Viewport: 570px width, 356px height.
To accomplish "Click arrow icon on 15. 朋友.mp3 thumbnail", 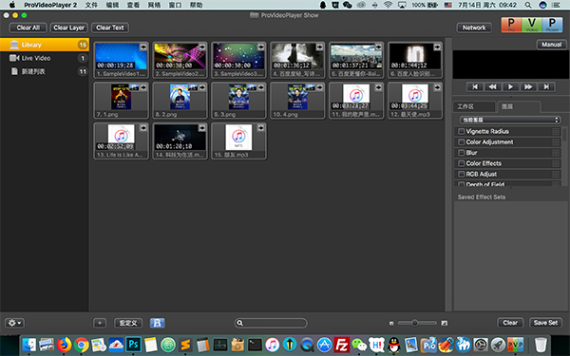I will pos(260,128).
